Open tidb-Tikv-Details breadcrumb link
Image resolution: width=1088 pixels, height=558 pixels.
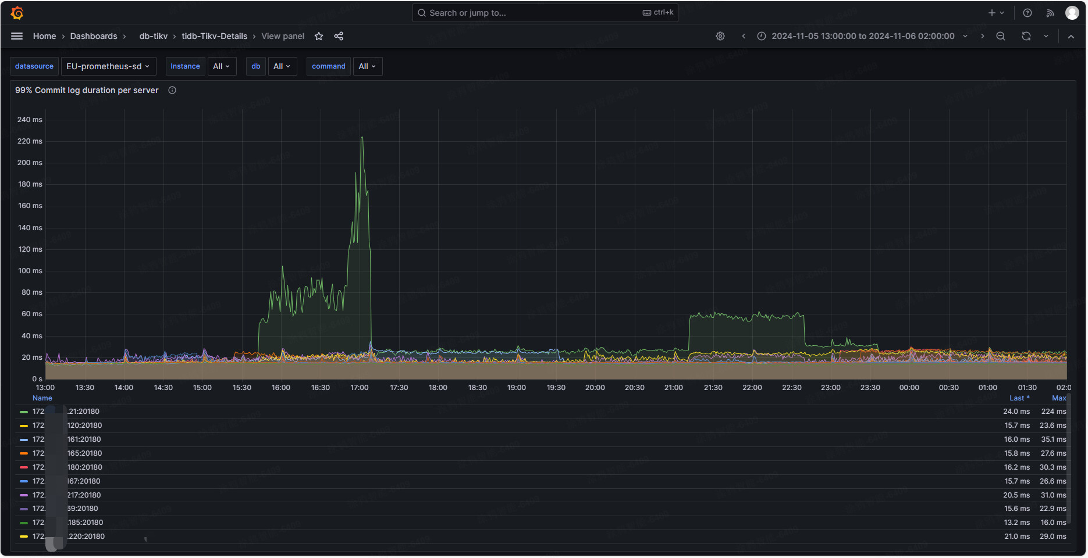click(x=214, y=36)
